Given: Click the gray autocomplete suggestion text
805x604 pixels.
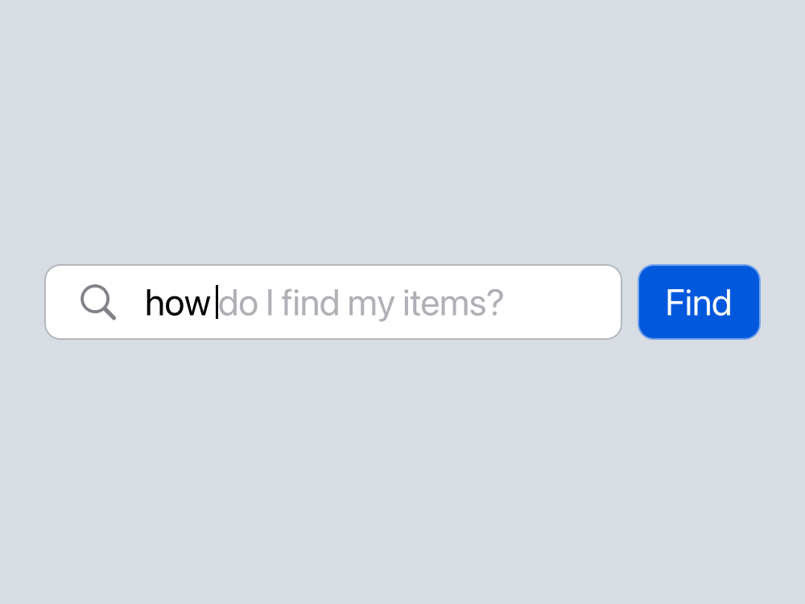Looking at the screenshot, I should click(361, 304).
